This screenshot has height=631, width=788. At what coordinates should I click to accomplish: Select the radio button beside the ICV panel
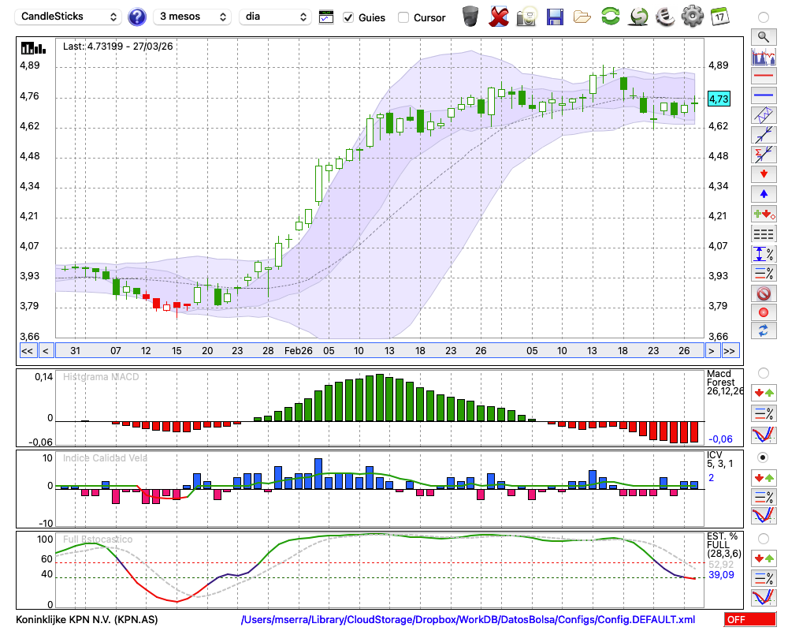pyautogui.click(x=763, y=457)
